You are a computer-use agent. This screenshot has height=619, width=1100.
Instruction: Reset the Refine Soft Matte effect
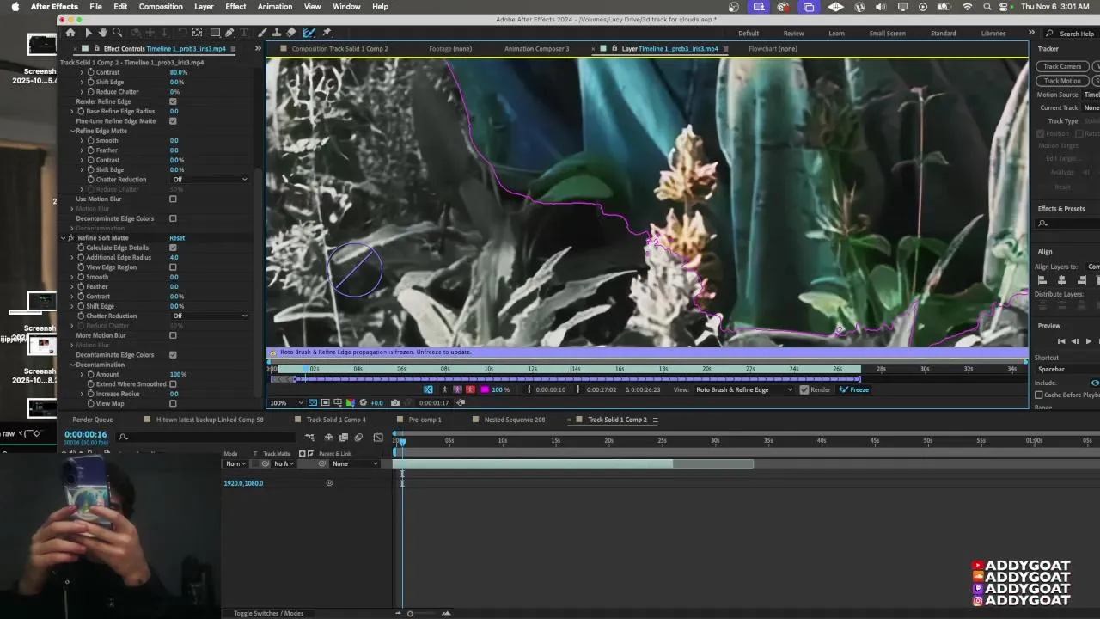click(x=177, y=238)
